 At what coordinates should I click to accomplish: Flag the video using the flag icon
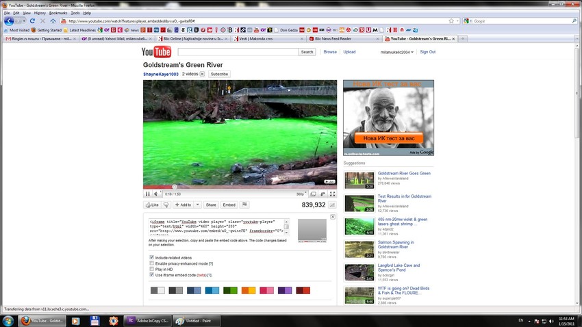(x=244, y=205)
